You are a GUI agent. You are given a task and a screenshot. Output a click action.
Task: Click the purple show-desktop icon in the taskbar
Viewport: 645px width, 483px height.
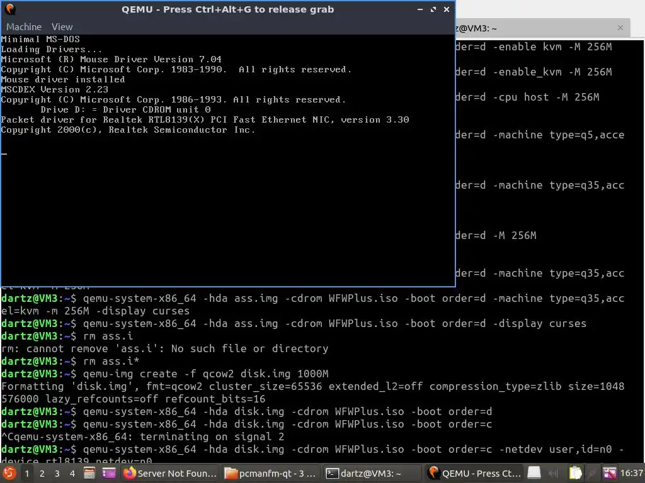coord(109,473)
